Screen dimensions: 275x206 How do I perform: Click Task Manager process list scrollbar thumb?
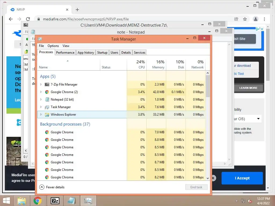pos(208,86)
